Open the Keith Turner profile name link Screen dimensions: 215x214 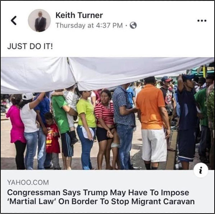click(x=79, y=15)
